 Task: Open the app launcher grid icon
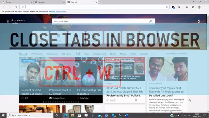coord(8,21)
